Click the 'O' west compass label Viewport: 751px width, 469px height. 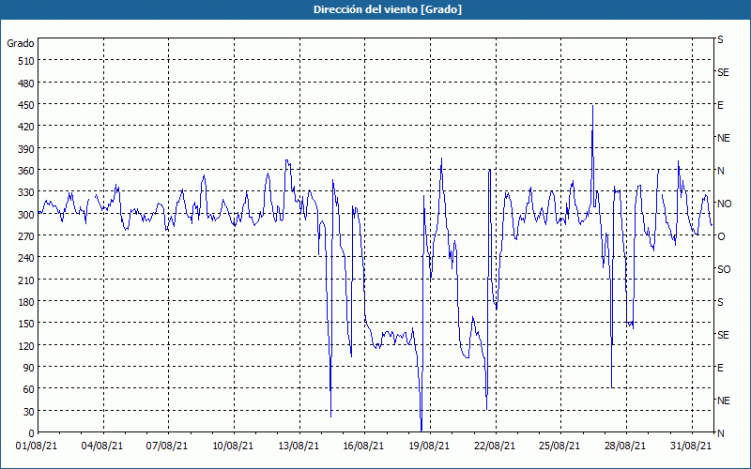click(721, 236)
